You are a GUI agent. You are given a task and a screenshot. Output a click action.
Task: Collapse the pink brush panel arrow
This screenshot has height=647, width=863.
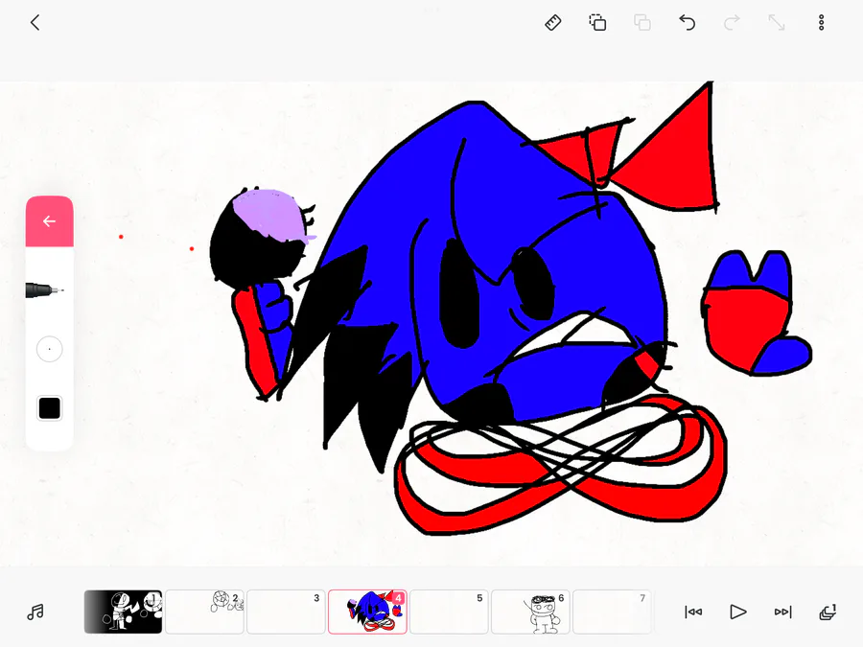(50, 221)
